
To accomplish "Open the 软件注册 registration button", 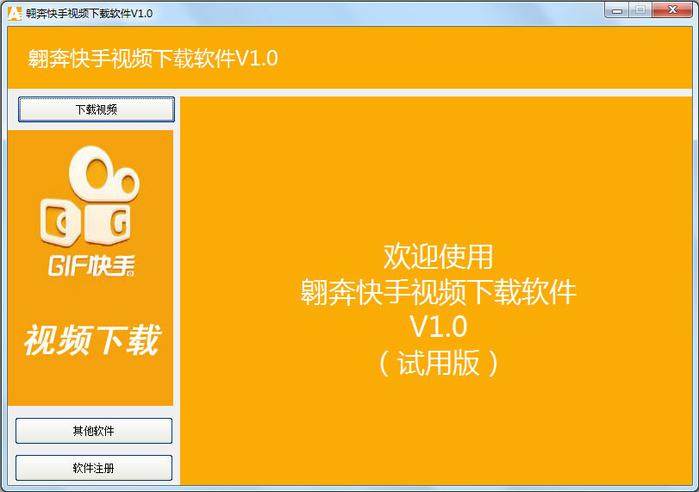I will (x=94, y=468).
